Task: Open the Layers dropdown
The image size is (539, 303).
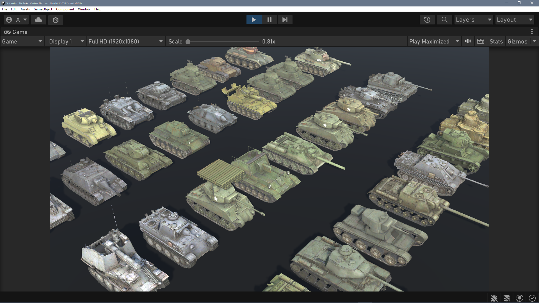Action: [473, 20]
